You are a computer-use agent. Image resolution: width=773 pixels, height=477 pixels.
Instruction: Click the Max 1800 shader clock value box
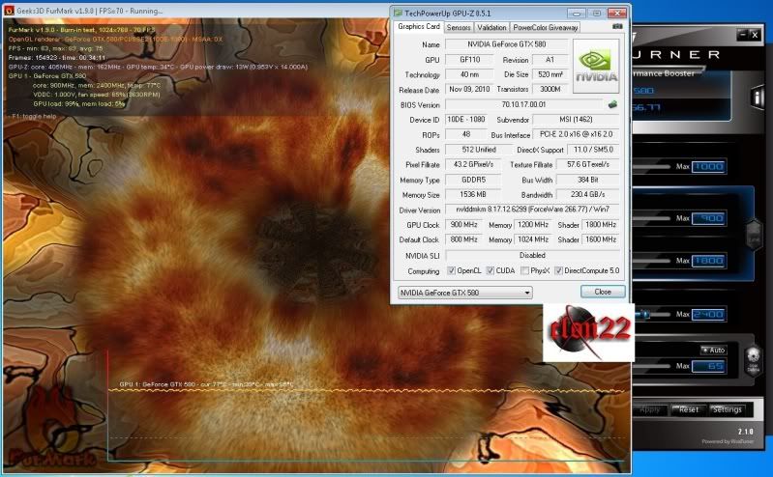708,261
